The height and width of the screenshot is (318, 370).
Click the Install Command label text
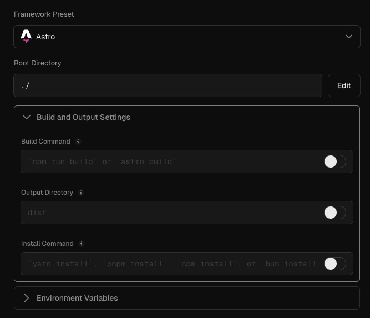[47, 244]
